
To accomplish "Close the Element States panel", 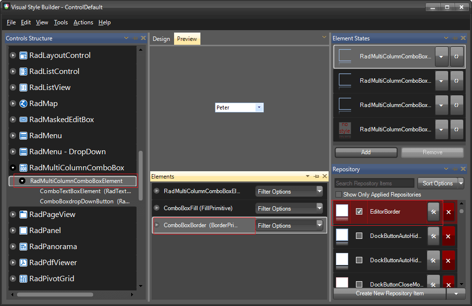I will pos(463,38).
